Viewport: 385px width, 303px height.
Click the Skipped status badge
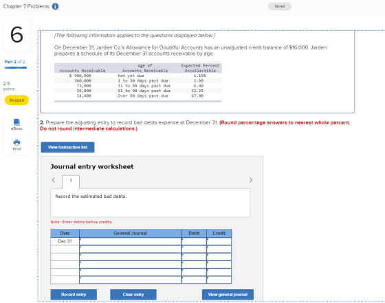[x=16, y=100]
